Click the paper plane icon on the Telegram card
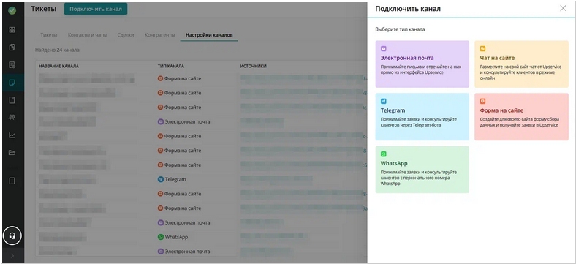576x264 pixels. [x=384, y=101]
